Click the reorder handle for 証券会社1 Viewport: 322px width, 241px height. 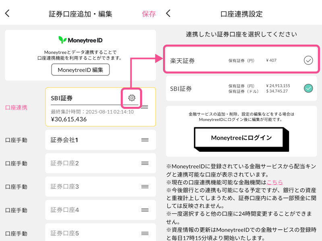pos(145,140)
